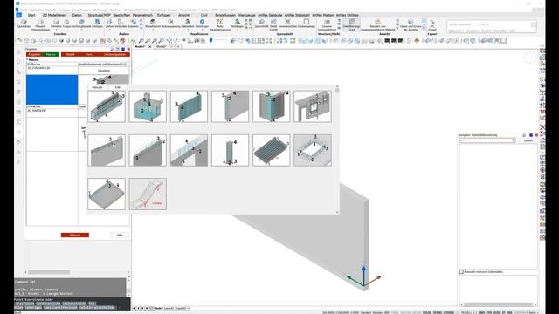Enable Auswahl mehrerer Datensätze checkbox

pyautogui.click(x=461, y=271)
